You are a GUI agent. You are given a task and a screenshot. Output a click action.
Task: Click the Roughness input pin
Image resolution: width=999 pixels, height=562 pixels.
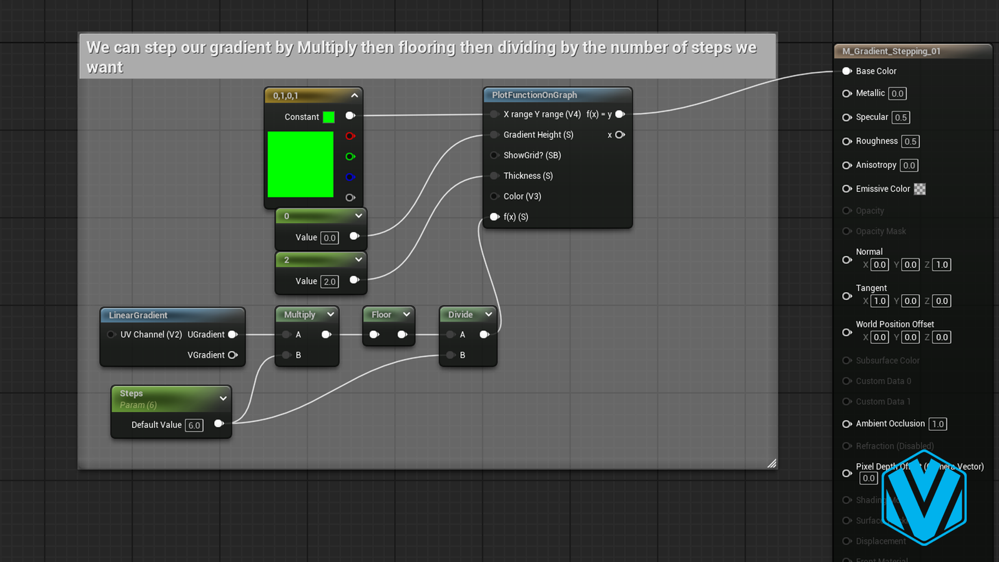[x=847, y=142]
